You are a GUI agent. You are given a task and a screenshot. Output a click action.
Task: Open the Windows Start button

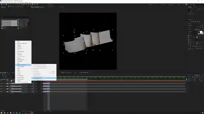click(1, 113)
